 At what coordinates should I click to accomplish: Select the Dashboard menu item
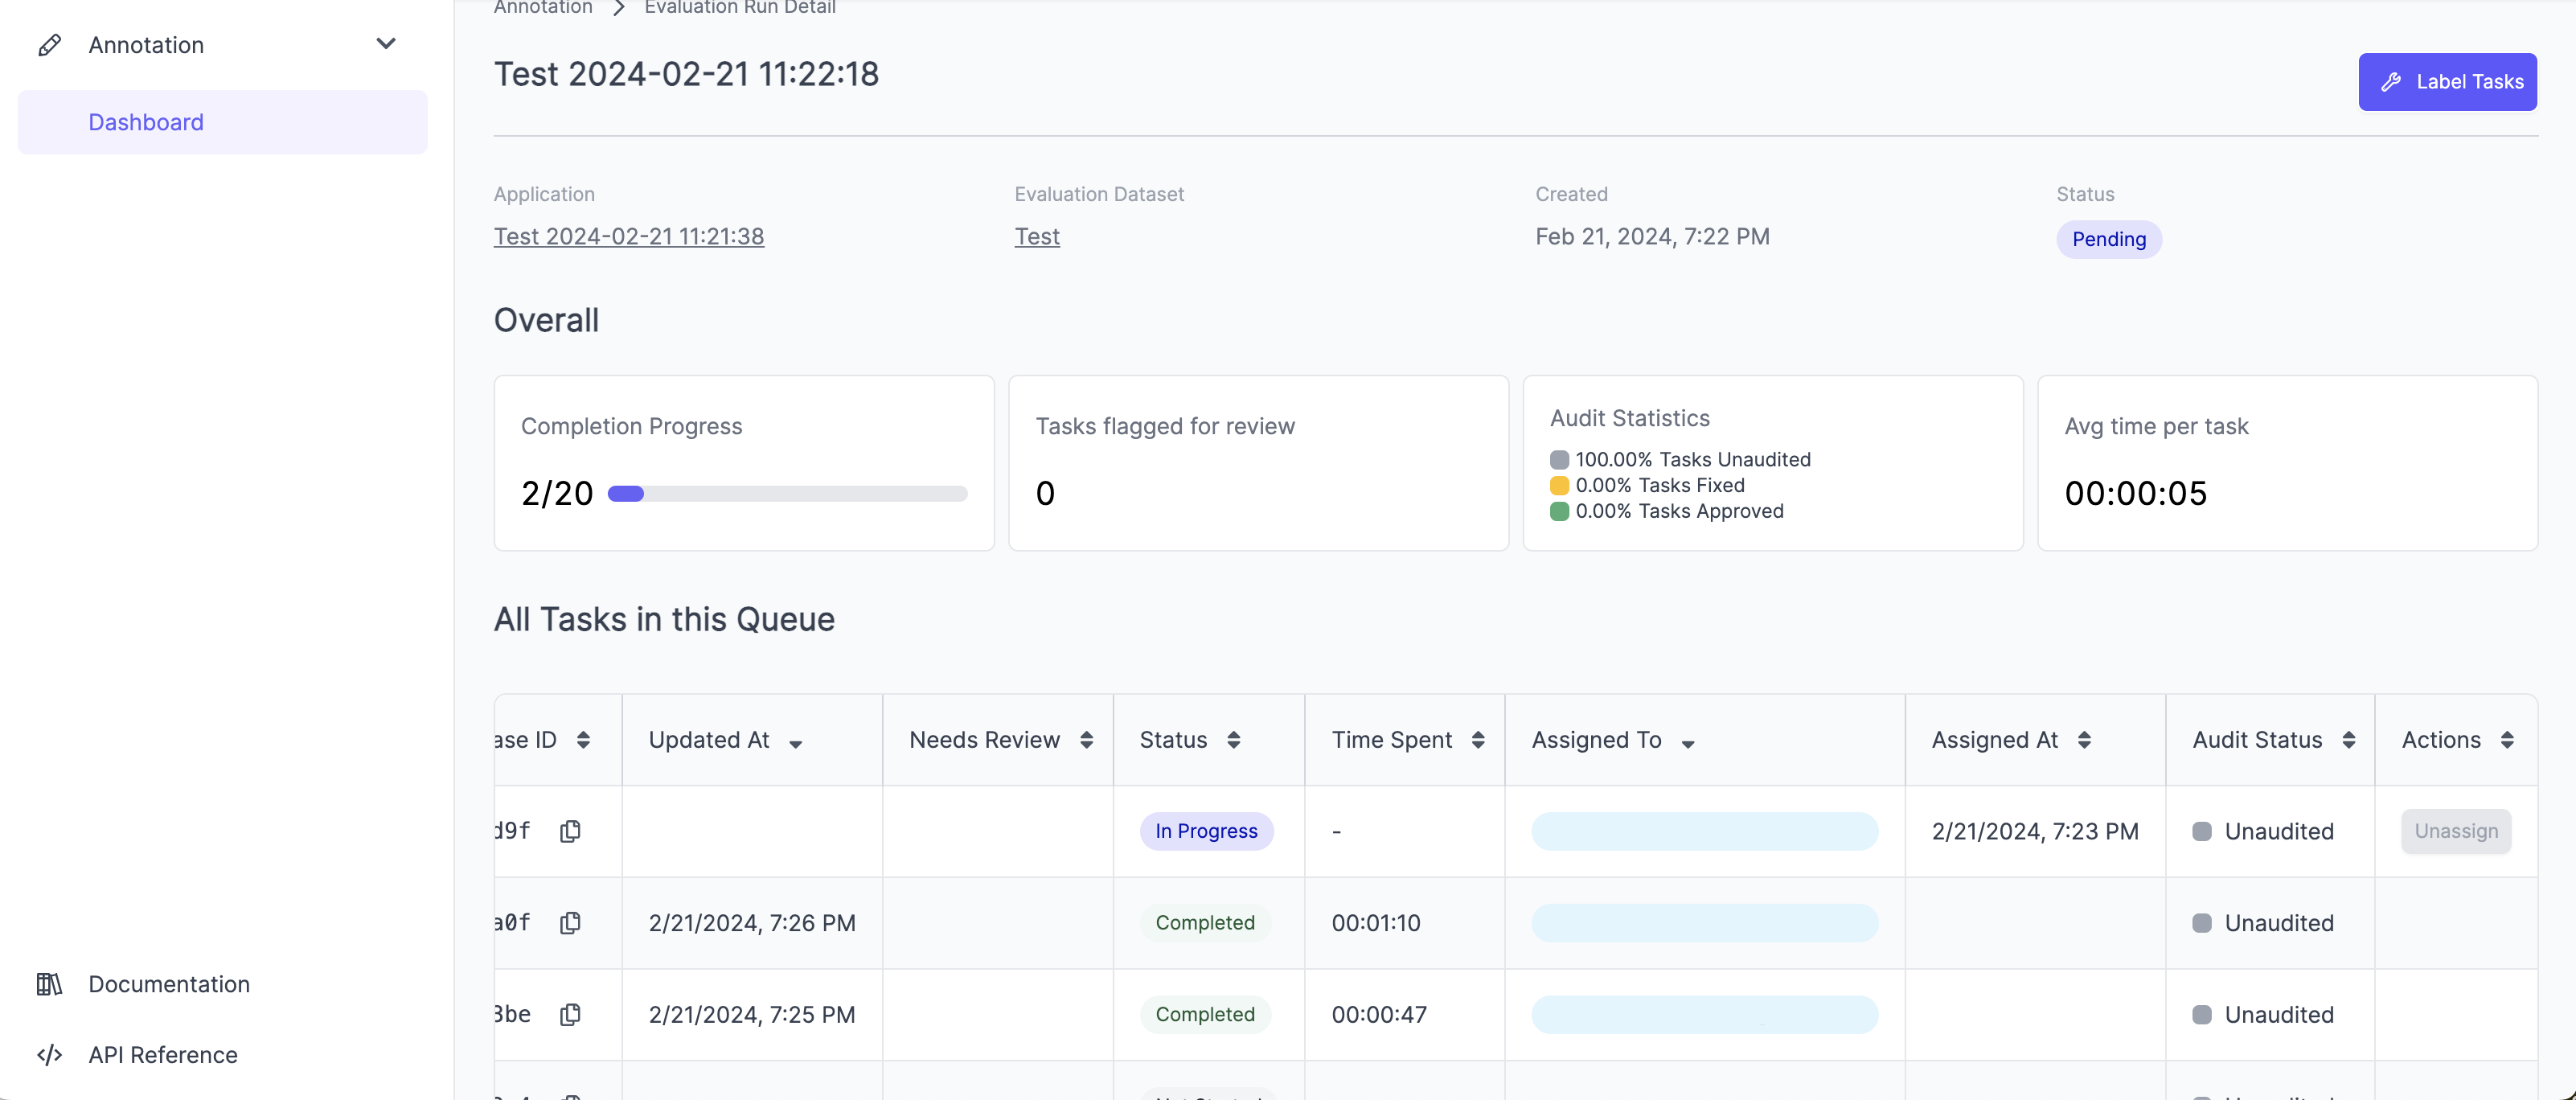pyautogui.click(x=146, y=122)
